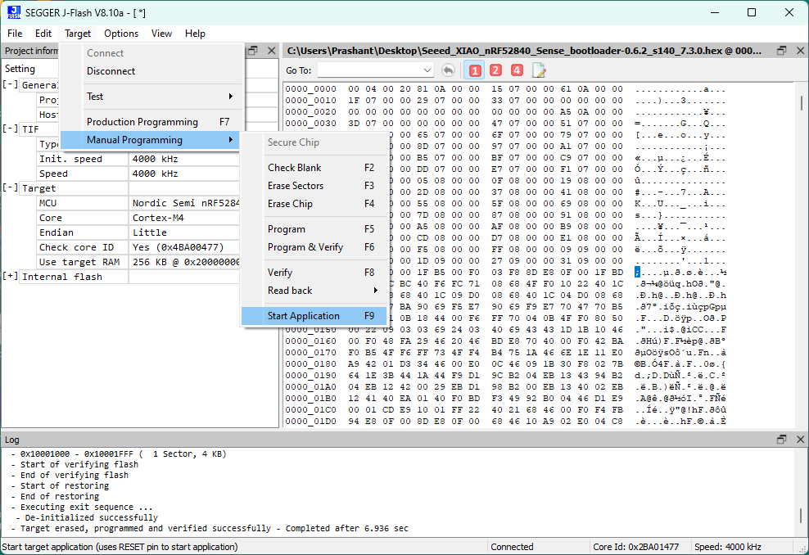
Task: Click hex row address 0000_0160
Action: tap(310, 341)
